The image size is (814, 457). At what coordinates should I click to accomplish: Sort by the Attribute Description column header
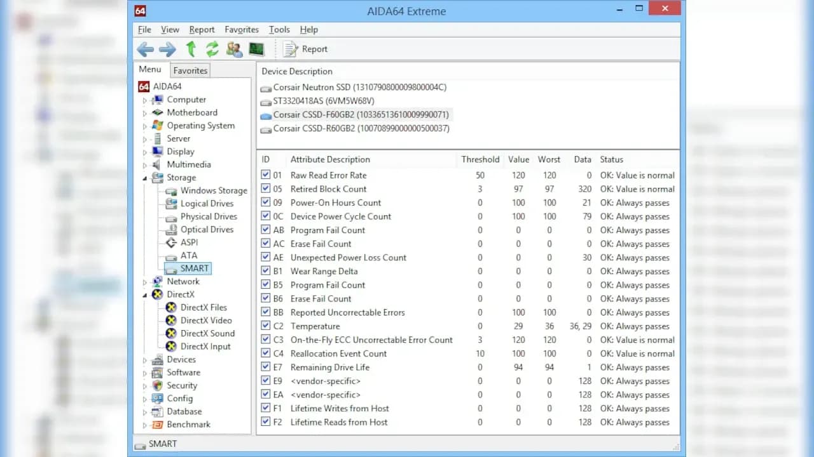[330, 159]
